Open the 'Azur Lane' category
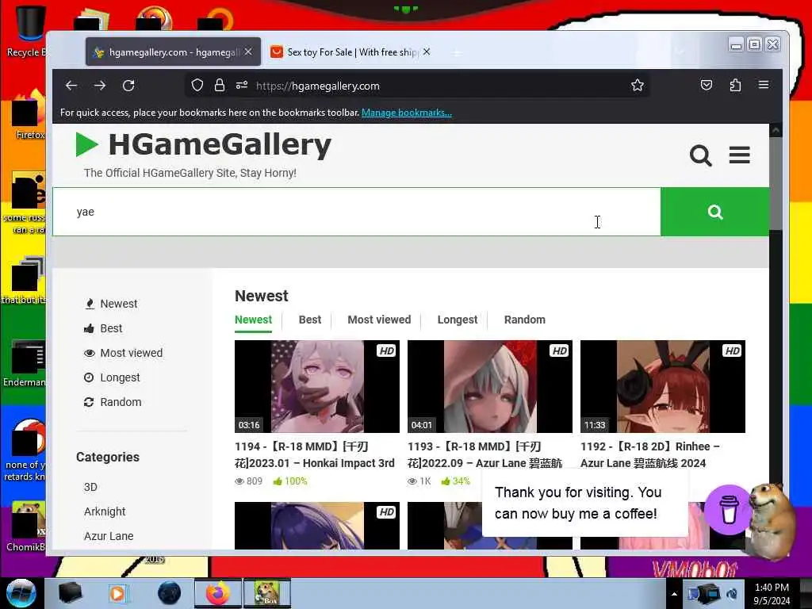Screen dimensions: 812x609 pyautogui.click(x=109, y=536)
